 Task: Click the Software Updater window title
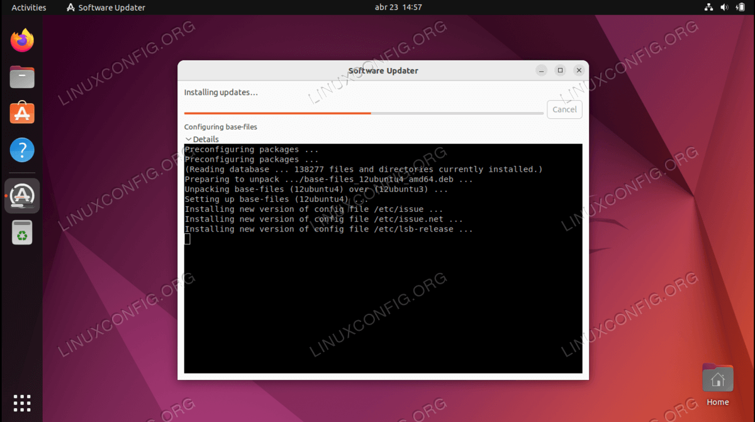(383, 70)
